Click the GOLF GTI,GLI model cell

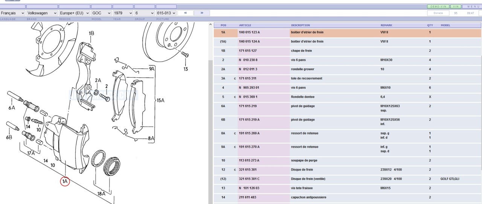click(450, 179)
